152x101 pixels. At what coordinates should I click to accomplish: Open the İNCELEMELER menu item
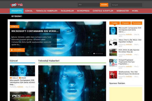[67, 11]
